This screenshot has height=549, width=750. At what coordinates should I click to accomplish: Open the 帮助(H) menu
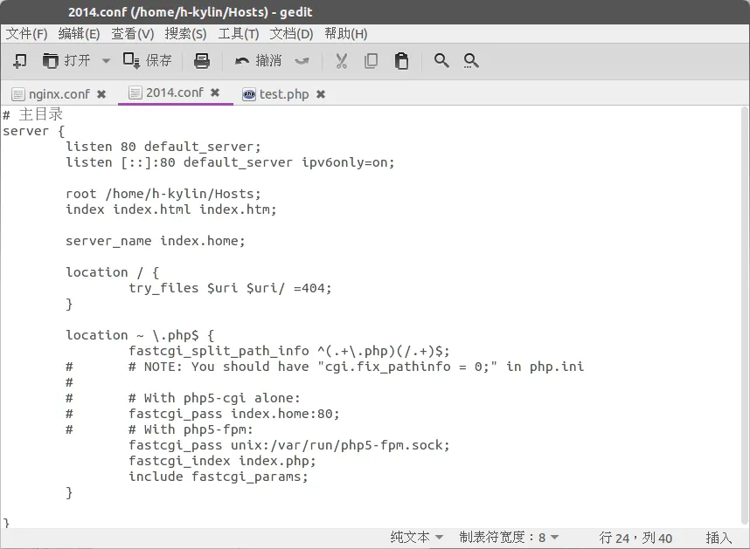click(346, 34)
